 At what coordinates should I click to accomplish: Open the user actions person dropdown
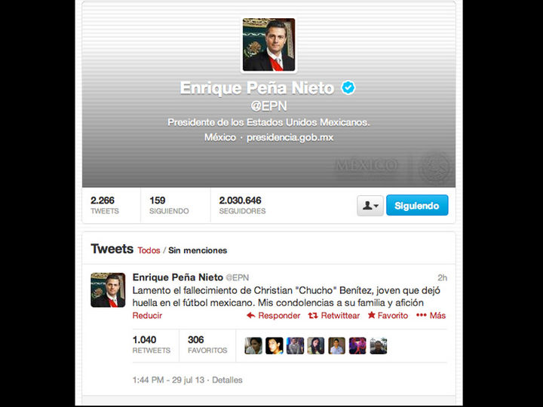coord(370,206)
